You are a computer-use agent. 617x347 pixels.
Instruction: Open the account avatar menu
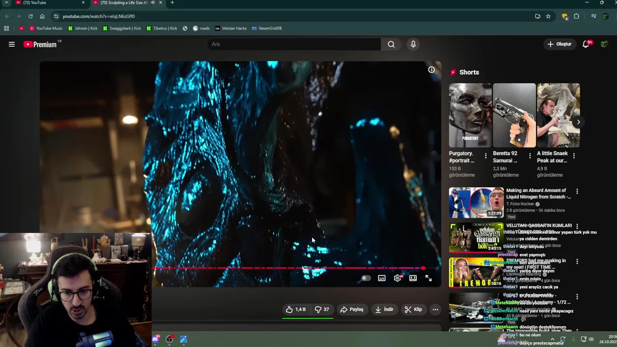tap(604, 44)
